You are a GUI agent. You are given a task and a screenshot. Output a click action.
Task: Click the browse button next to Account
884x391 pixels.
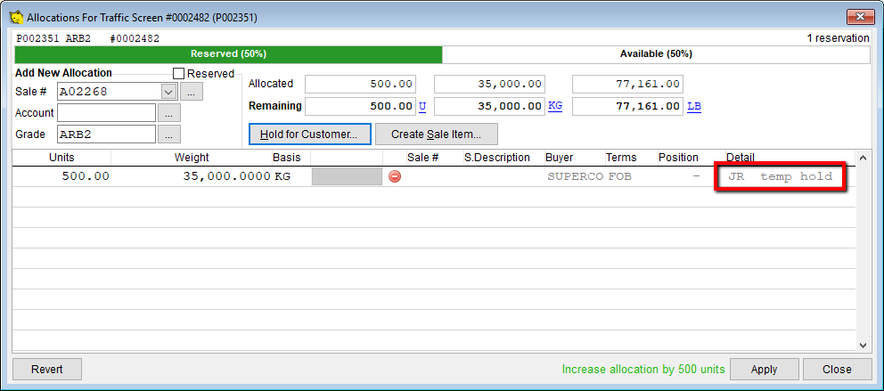point(169,113)
